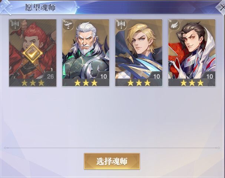Click the plant class icon on white-bearded card
225x178 pixels.
pos(68,24)
